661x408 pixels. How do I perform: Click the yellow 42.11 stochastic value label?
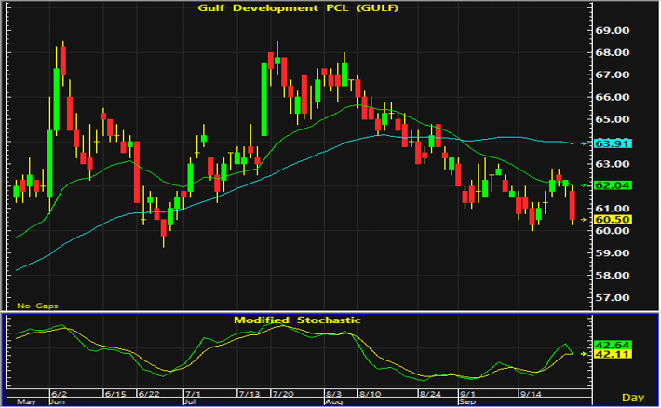pos(613,354)
